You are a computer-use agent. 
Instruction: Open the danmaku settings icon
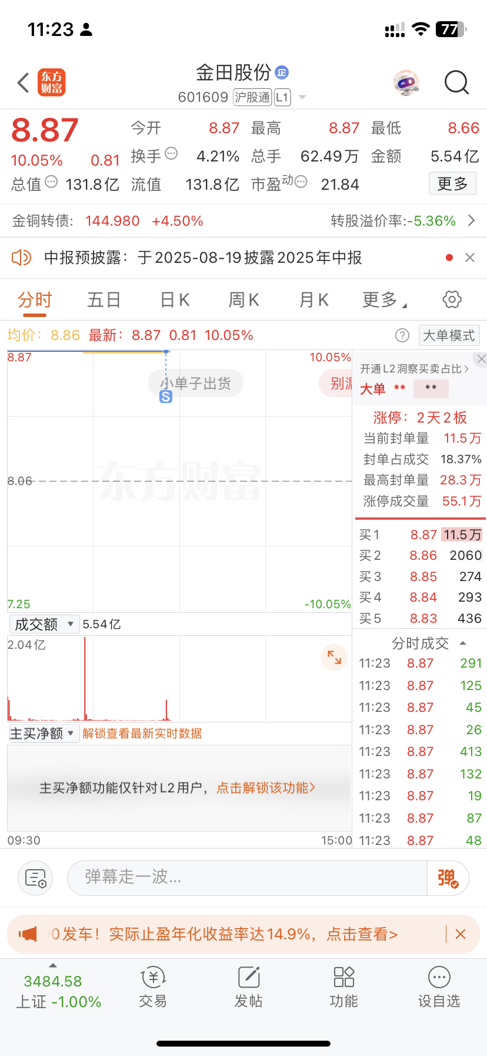pos(35,878)
